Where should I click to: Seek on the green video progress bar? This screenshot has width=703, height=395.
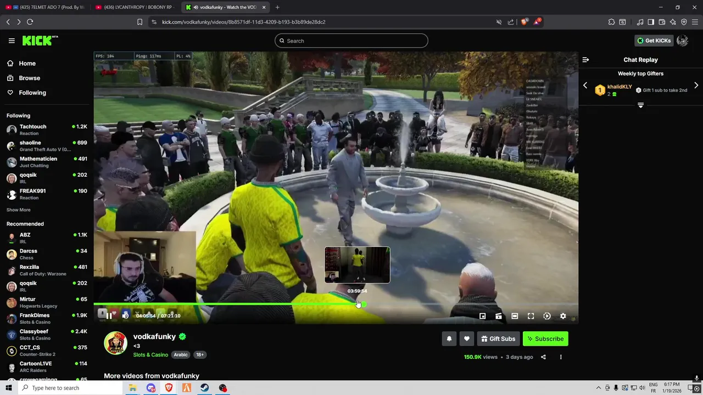pos(336,304)
